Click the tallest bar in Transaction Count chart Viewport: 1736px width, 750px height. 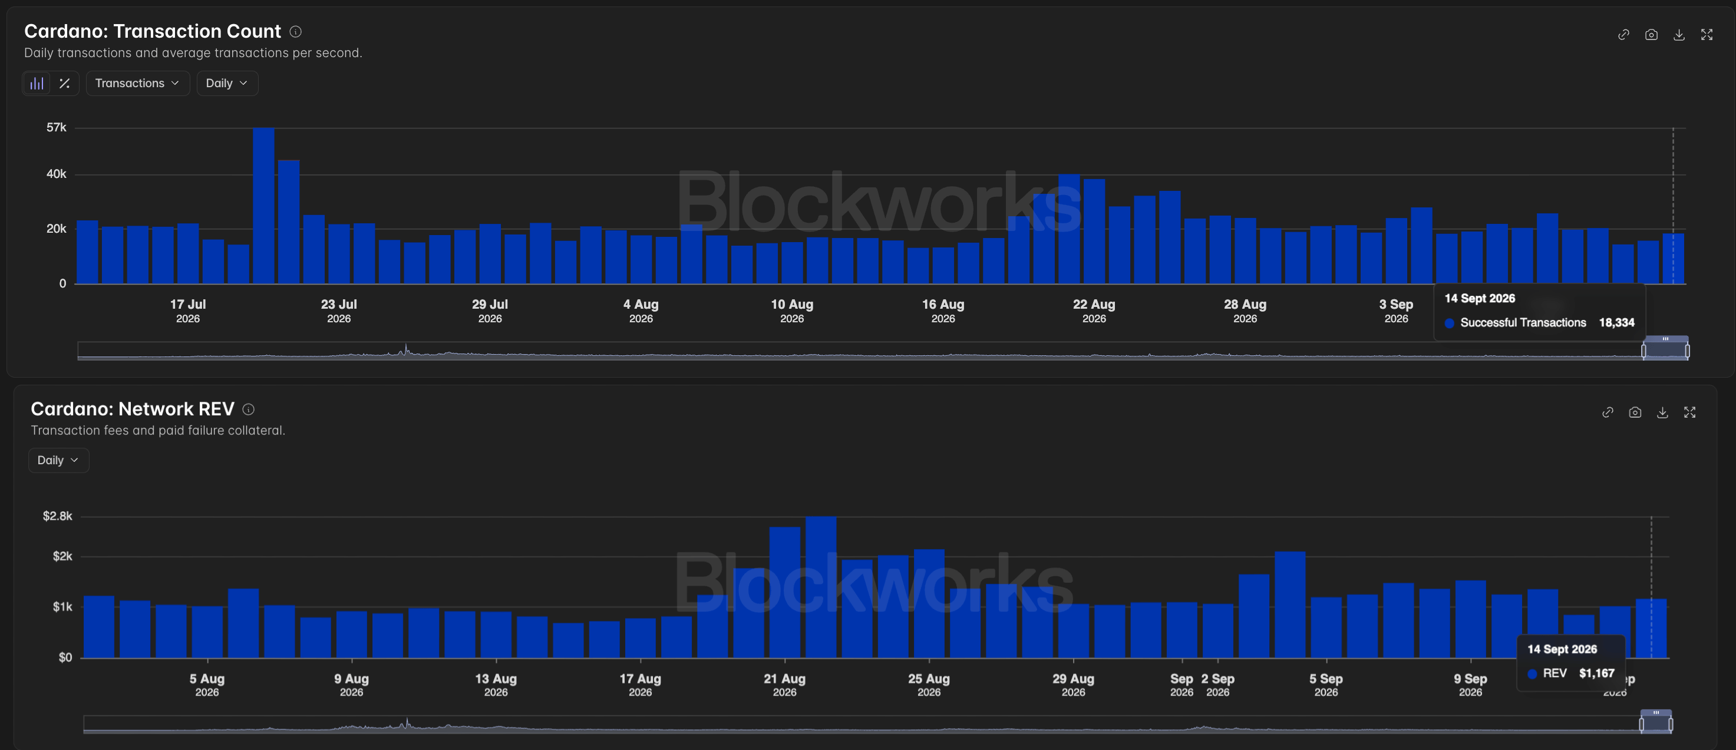pyautogui.click(x=263, y=206)
